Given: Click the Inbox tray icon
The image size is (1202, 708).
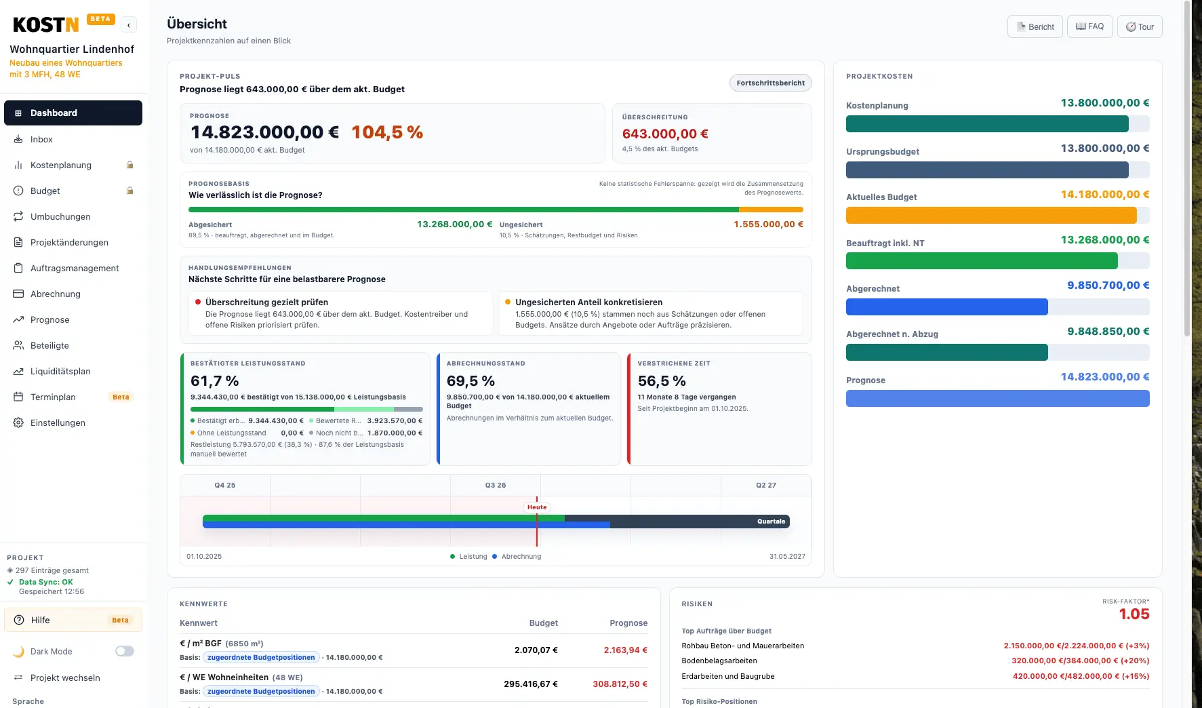Looking at the screenshot, I should pos(18,139).
